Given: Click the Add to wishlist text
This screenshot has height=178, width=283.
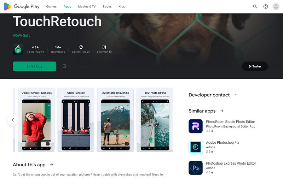Looking at the screenshot, I should (x=79, y=66).
